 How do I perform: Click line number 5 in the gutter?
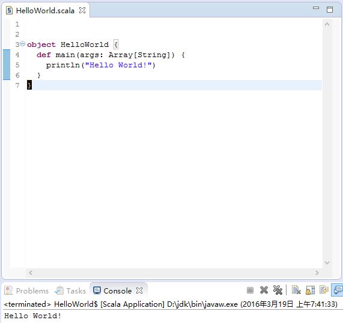17,65
